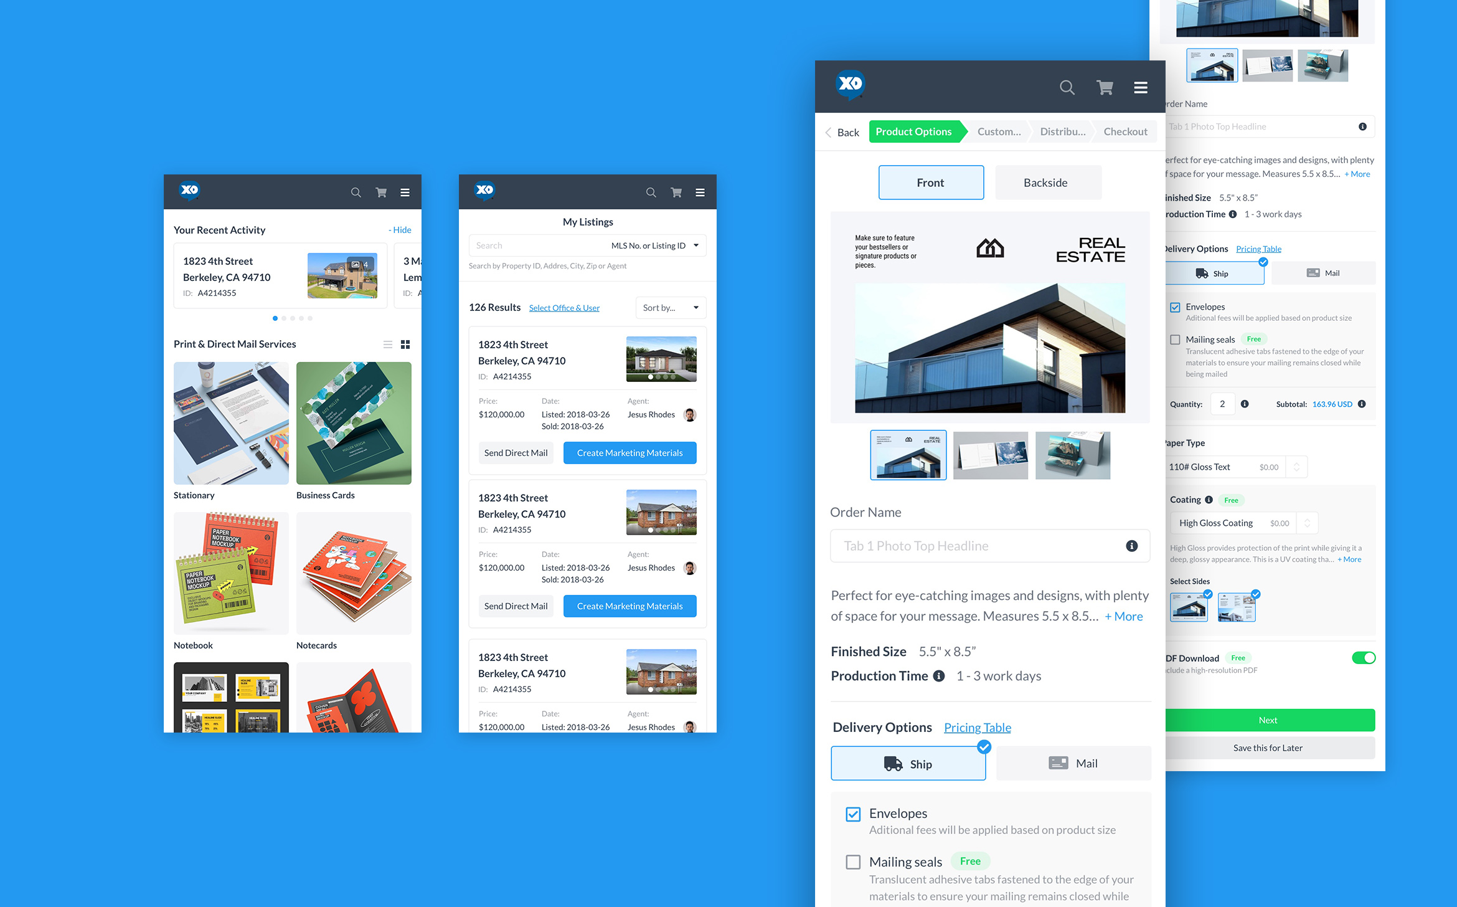
Task: Click the list view icon in Print Services
Action: point(387,344)
